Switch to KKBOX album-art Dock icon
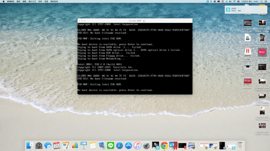The height and width of the screenshot is (151, 270). (x=156, y=145)
